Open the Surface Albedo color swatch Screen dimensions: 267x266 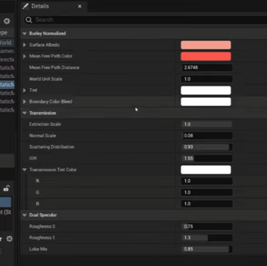coord(206,45)
